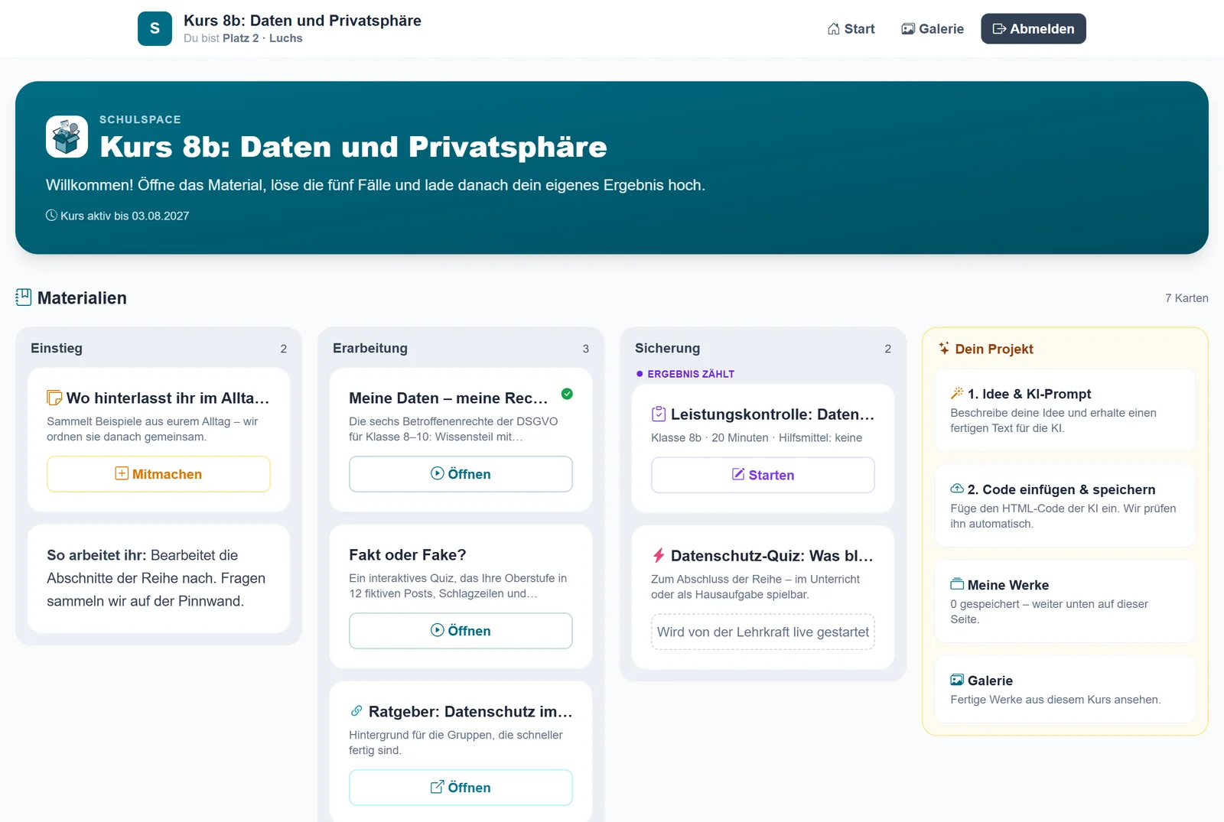Click the green checkmark on Meine Daten card
Screen dimensions: 1224x822
point(567,394)
